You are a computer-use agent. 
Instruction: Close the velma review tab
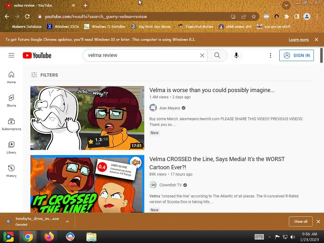73,5
